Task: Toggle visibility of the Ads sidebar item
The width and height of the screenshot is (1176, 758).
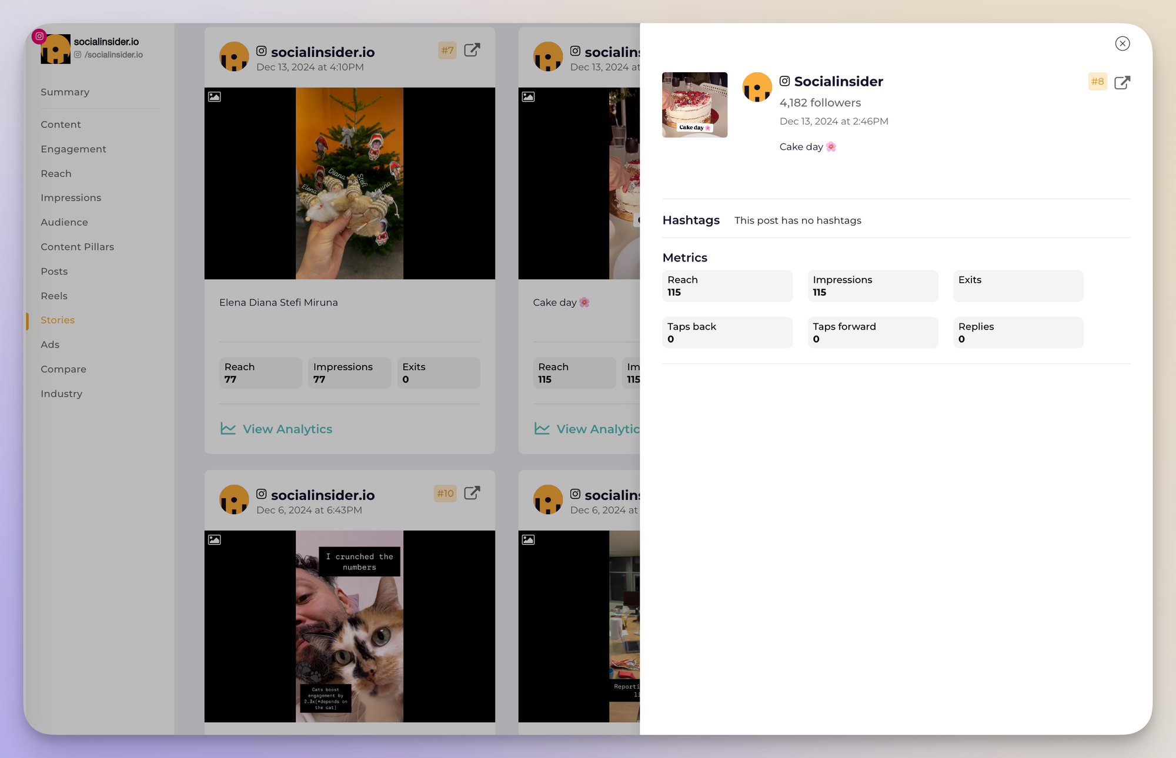Action: [x=50, y=344]
